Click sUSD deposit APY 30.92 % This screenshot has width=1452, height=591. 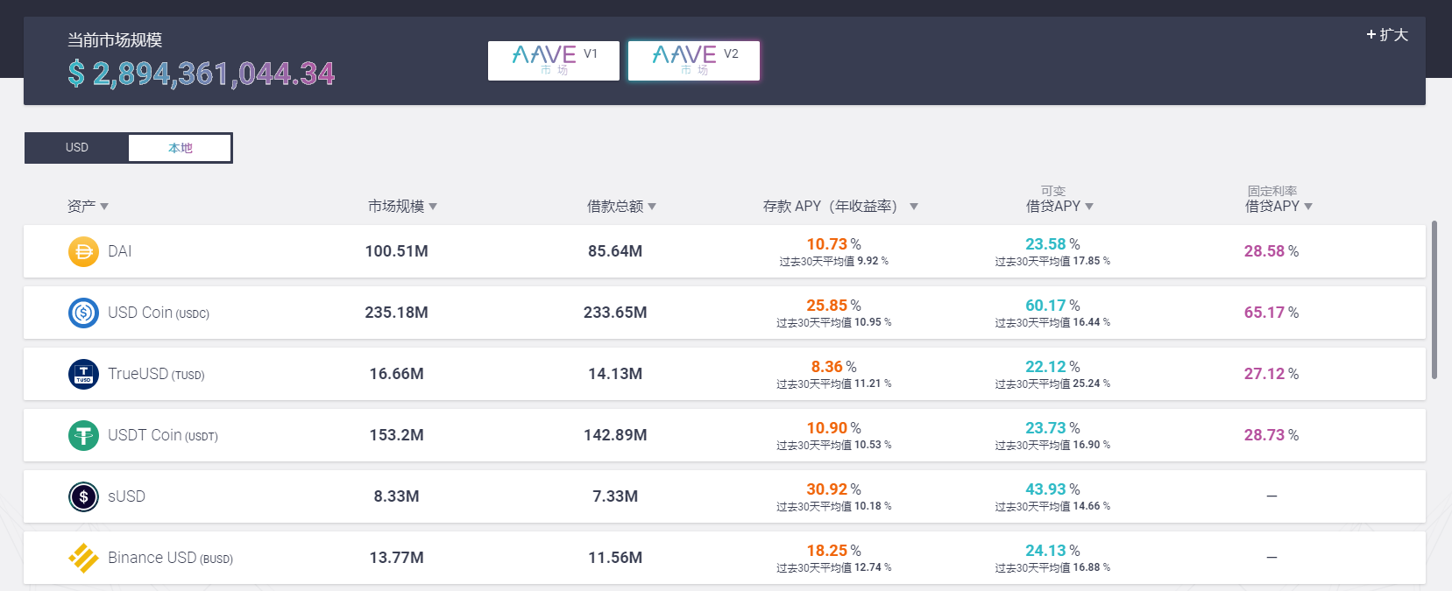[x=833, y=489]
